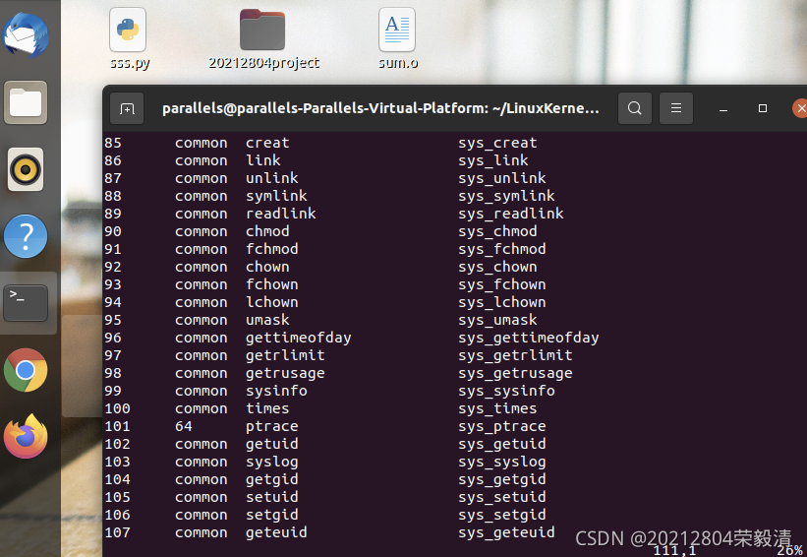Click 'sys_setgid' entry text

502,516
